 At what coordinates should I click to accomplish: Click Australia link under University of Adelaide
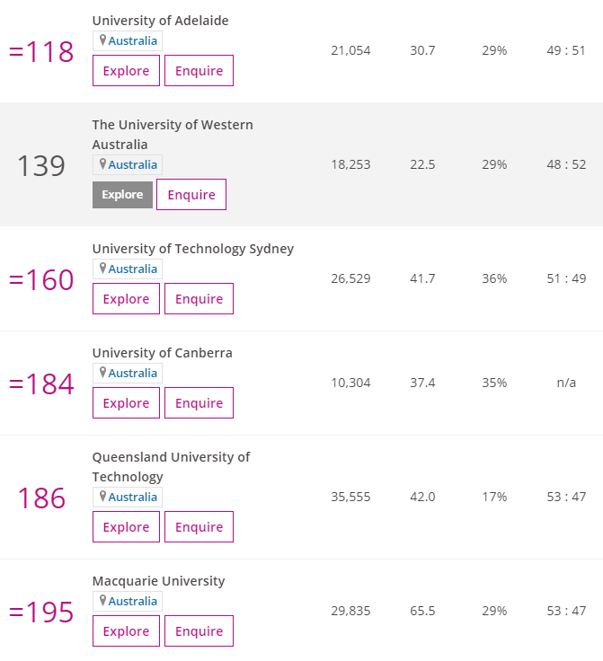coord(132,40)
